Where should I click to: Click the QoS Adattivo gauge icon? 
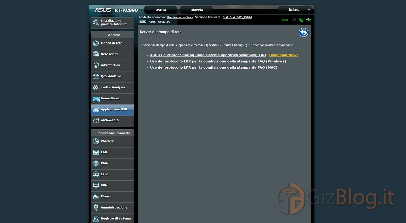96,76
